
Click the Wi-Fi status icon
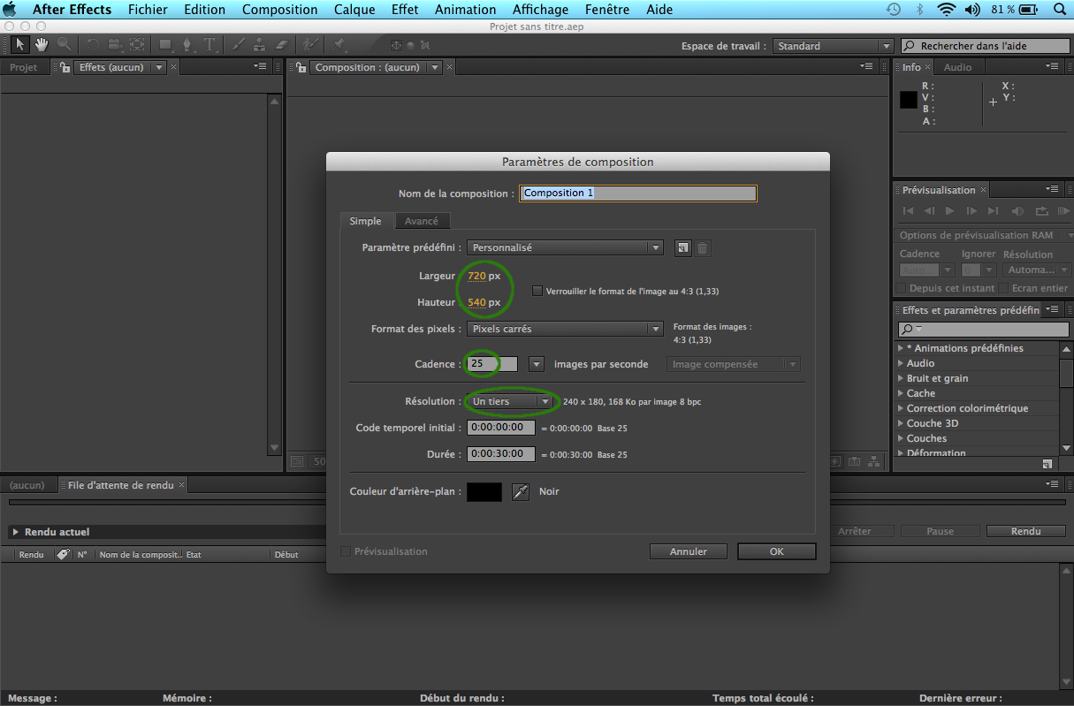(x=947, y=10)
